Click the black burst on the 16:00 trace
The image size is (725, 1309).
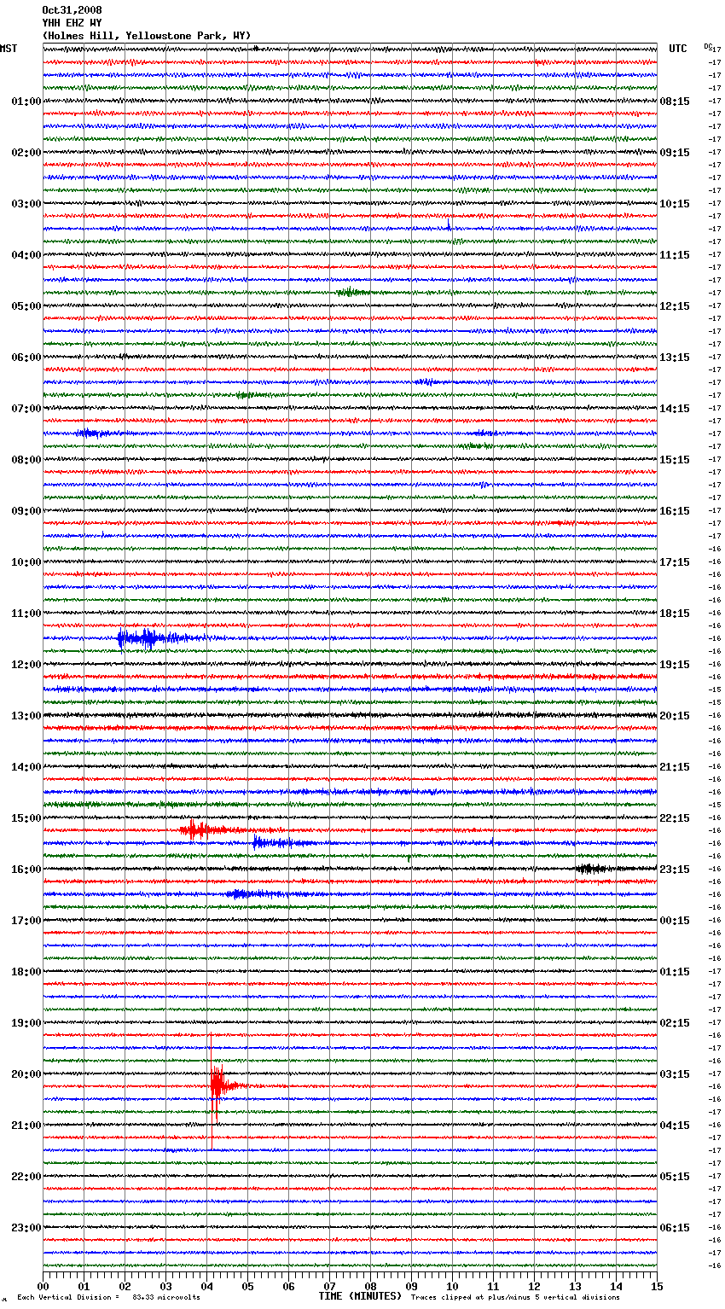[x=590, y=869]
